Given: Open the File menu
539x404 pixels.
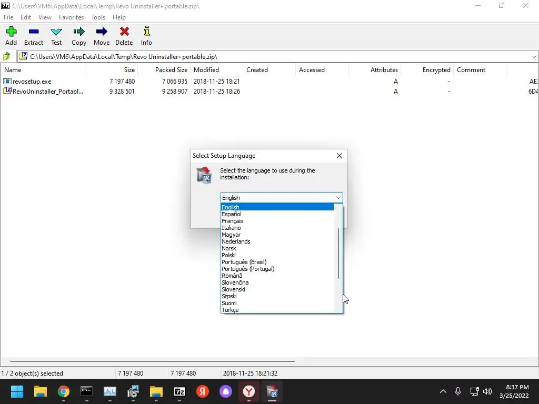Looking at the screenshot, I should point(8,17).
